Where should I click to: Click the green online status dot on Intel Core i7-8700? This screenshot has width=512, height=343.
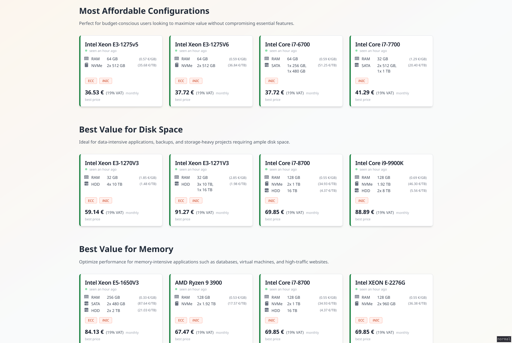point(266,169)
